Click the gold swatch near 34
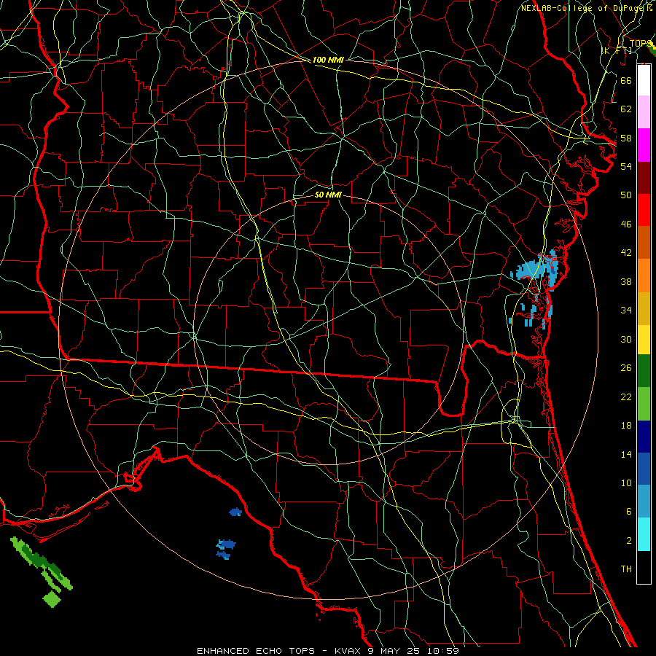This screenshot has height=656, width=656. tap(644, 308)
